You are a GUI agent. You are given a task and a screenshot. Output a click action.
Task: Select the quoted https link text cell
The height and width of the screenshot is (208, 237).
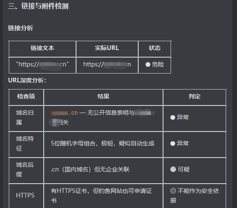(x=42, y=65)
